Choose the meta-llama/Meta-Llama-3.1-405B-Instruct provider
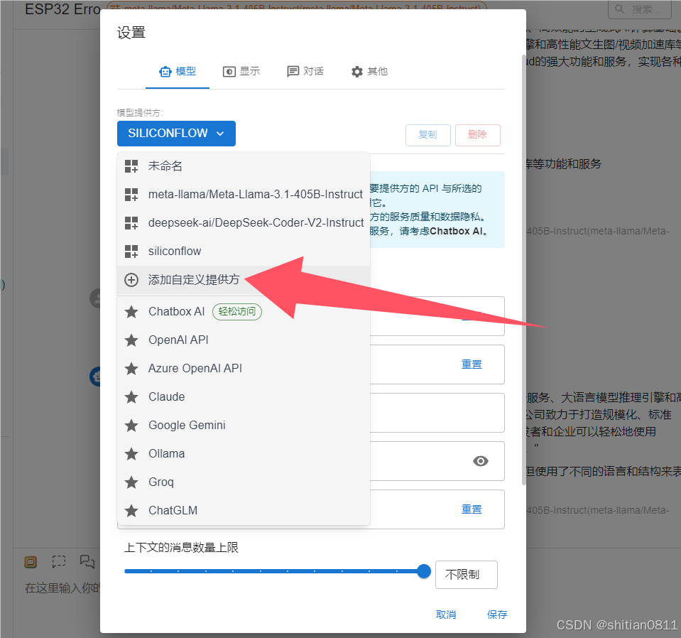This screenshot has width=681, height=638. coord(244,194)
